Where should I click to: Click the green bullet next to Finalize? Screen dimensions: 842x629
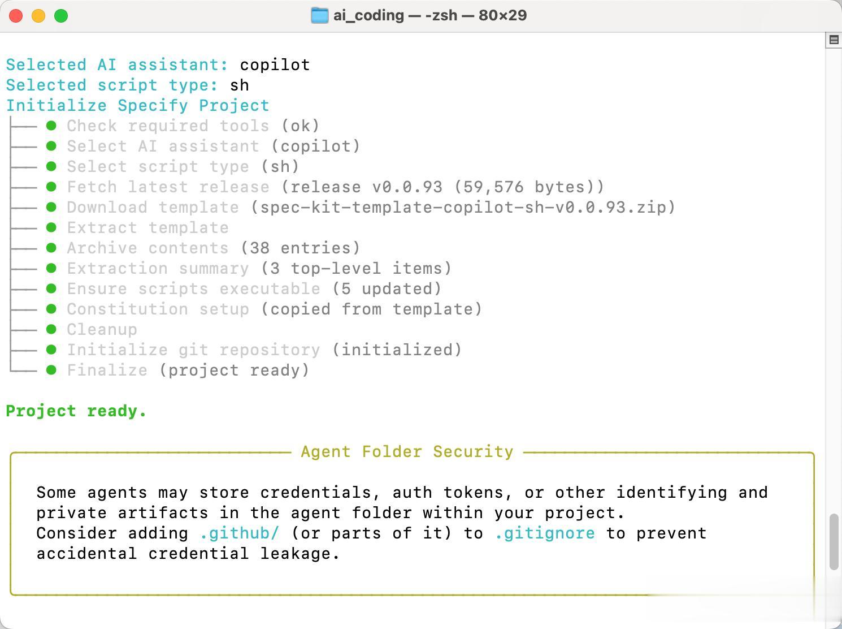(x=51, y=370)
